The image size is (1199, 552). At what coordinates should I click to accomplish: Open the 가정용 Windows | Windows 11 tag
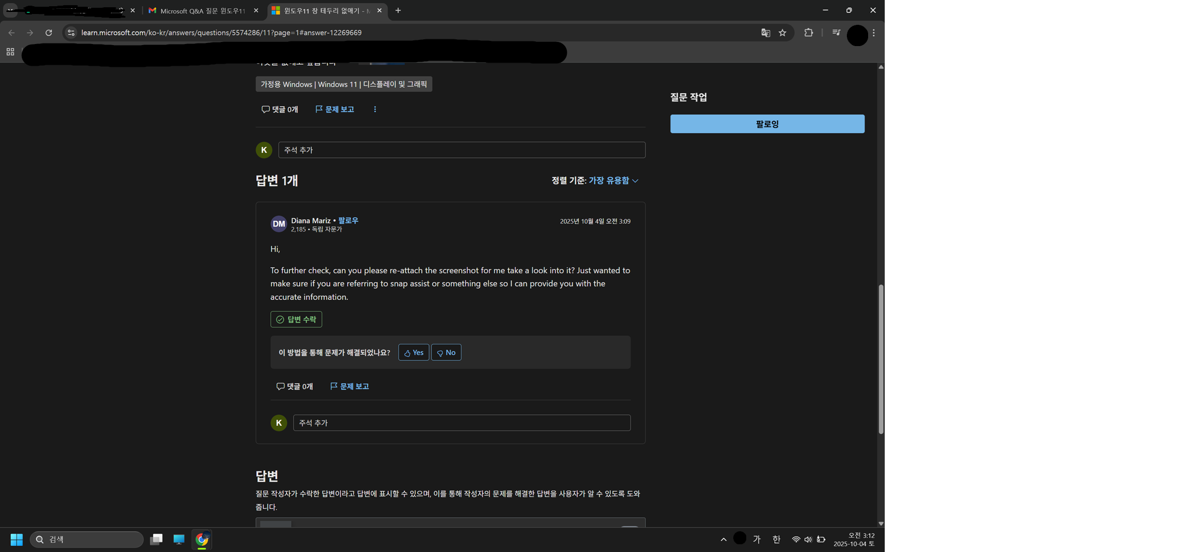(344, 84)
